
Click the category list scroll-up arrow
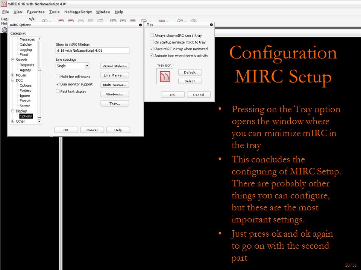coord(39,39)
